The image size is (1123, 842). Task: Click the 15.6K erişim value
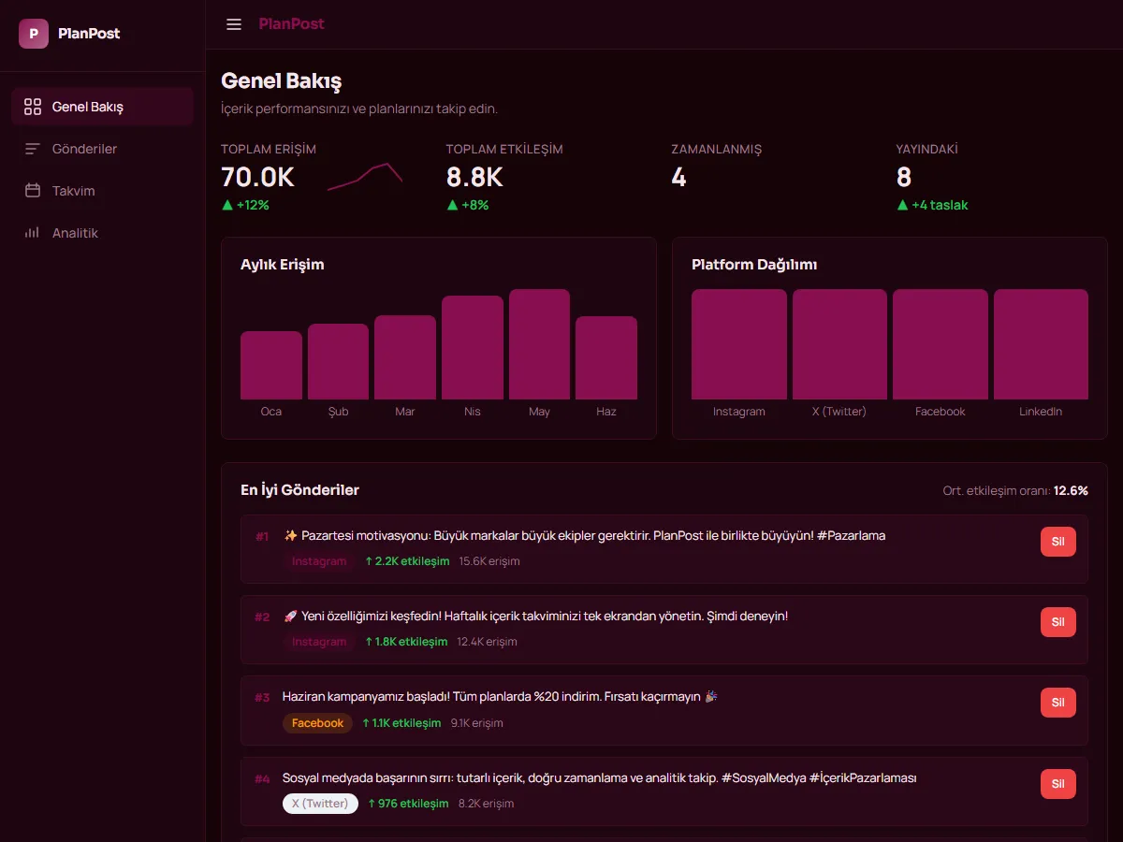(x=489, y=561)
